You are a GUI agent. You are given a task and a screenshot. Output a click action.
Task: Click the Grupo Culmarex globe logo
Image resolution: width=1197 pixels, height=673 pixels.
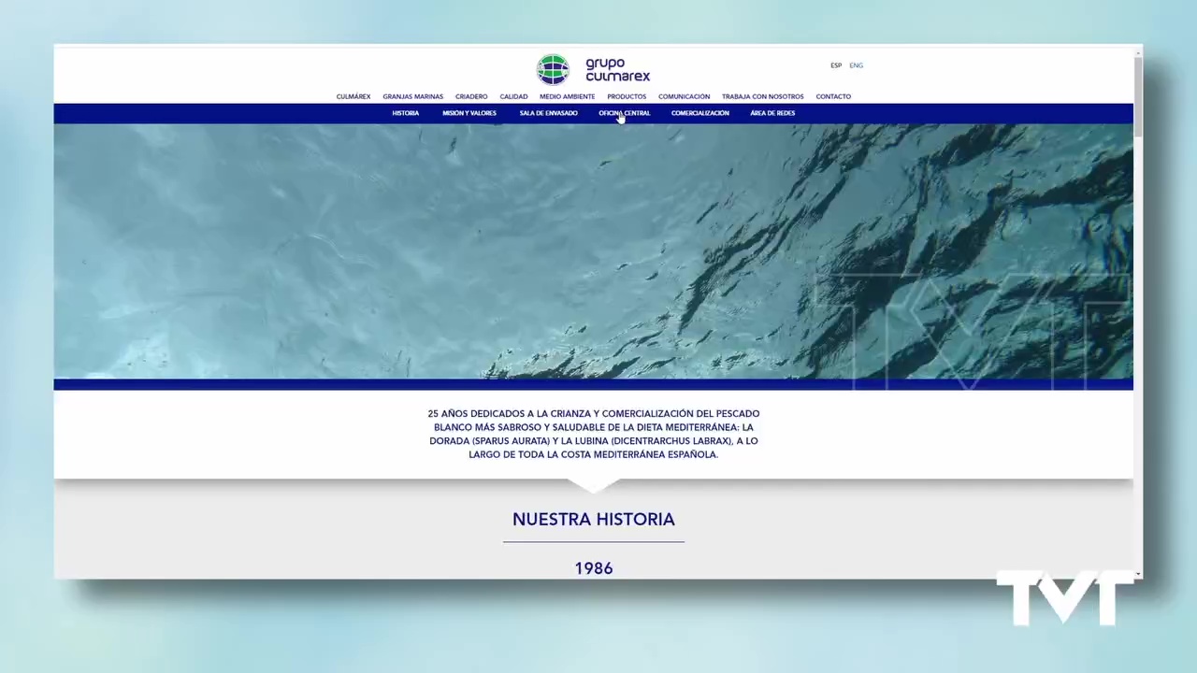(x=553, y=70)
